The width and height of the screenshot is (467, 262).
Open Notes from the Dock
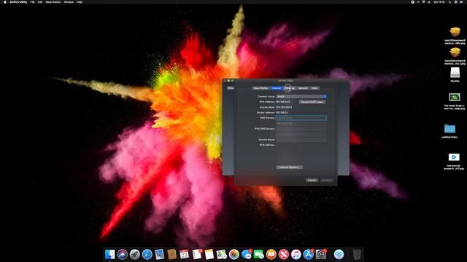coord(209,254)
